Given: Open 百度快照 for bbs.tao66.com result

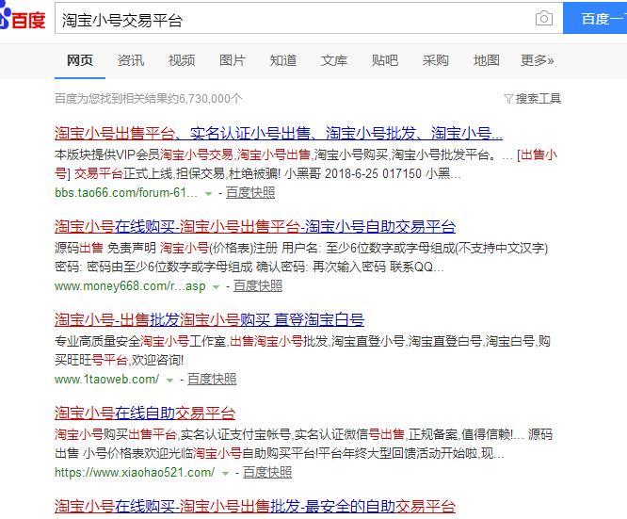Looking at the screenshot, I should [x=250, y=193].
